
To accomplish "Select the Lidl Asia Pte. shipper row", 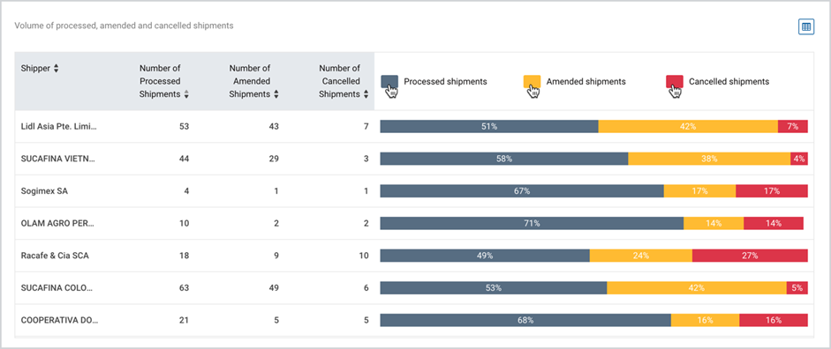I will click(194, 126).
